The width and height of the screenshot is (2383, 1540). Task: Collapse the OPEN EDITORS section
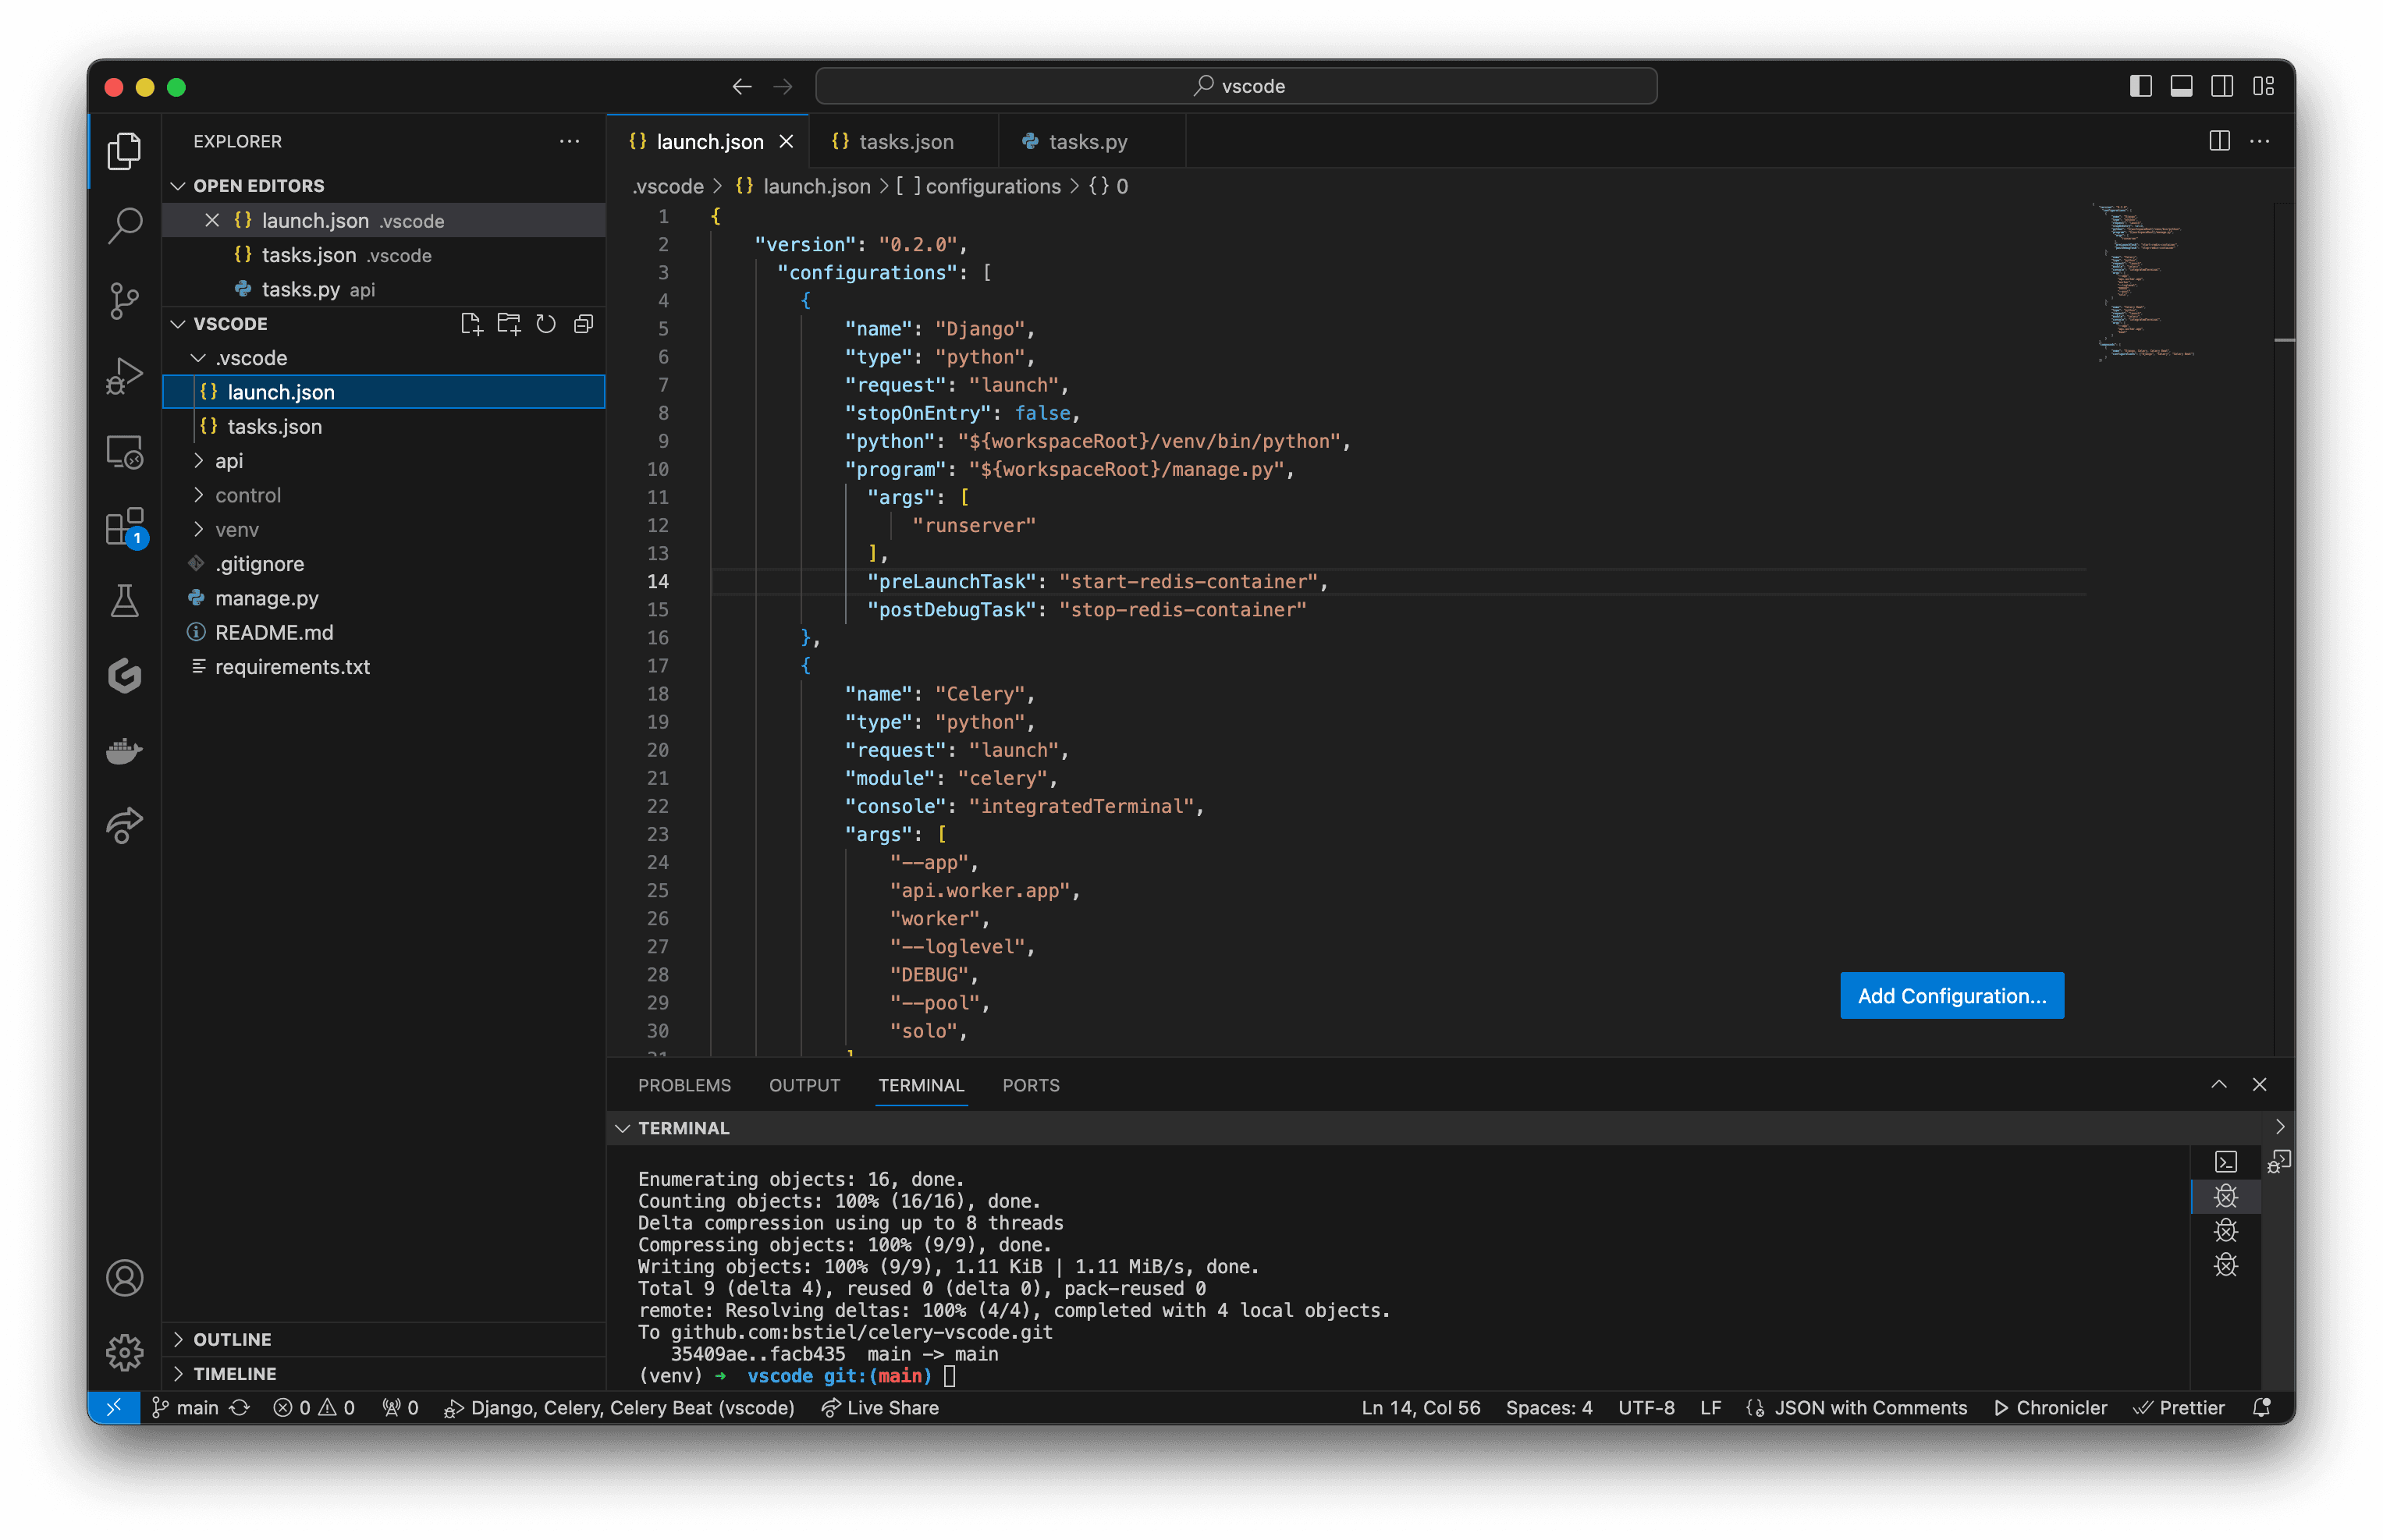pyautogui.click(x=178, y=185)
